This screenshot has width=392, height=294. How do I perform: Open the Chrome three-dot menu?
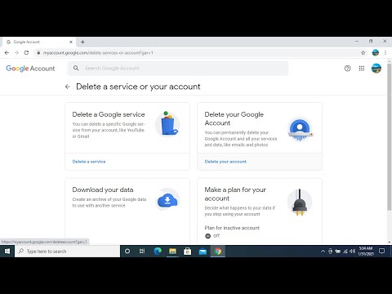click(385, 53)
